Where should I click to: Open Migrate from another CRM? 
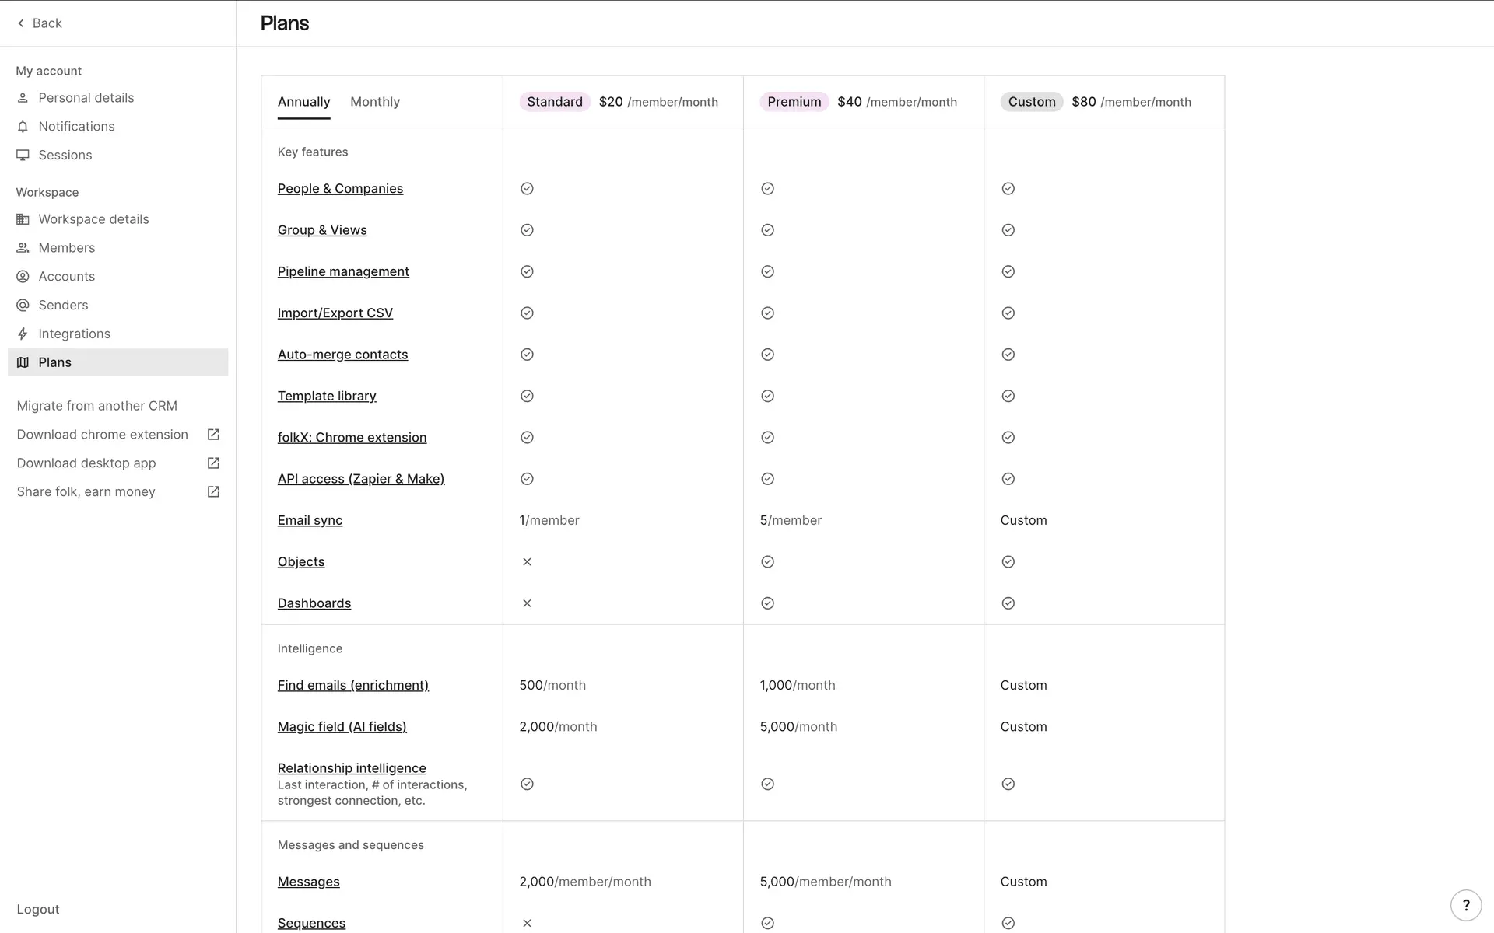click(x=97, y=406)
